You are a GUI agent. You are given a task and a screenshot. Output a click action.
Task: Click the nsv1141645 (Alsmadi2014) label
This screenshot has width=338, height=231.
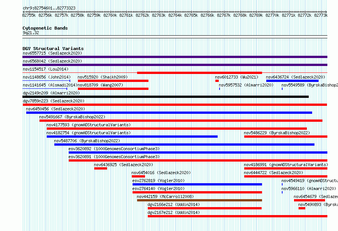pos(50,85)
